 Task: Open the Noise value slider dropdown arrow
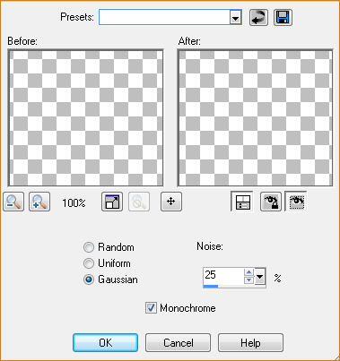point(260,278)
